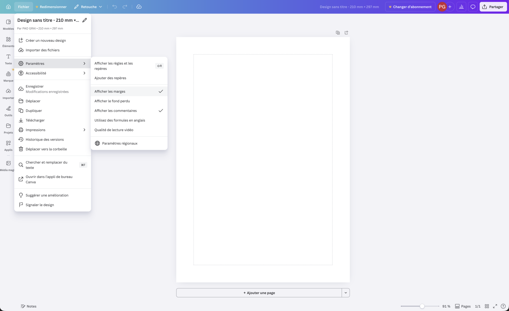This screenshot has width=509, height=311.
Task: Select Télécharger from the file menu
Action: pos(35,120)
